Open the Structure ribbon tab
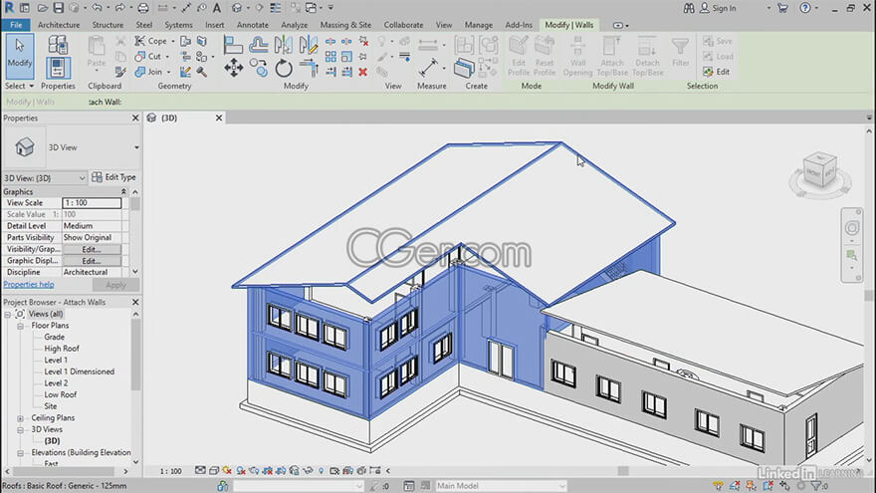The width and height of the screenshot is (876, 493). (108, 25)
